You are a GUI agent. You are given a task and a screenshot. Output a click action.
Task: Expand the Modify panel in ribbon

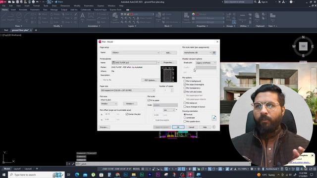[57, 26]
